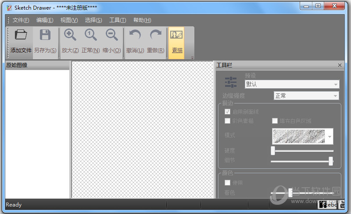Open the 文件(F) menu
This screenshot has width=351, height=214.
pos(21,20)
